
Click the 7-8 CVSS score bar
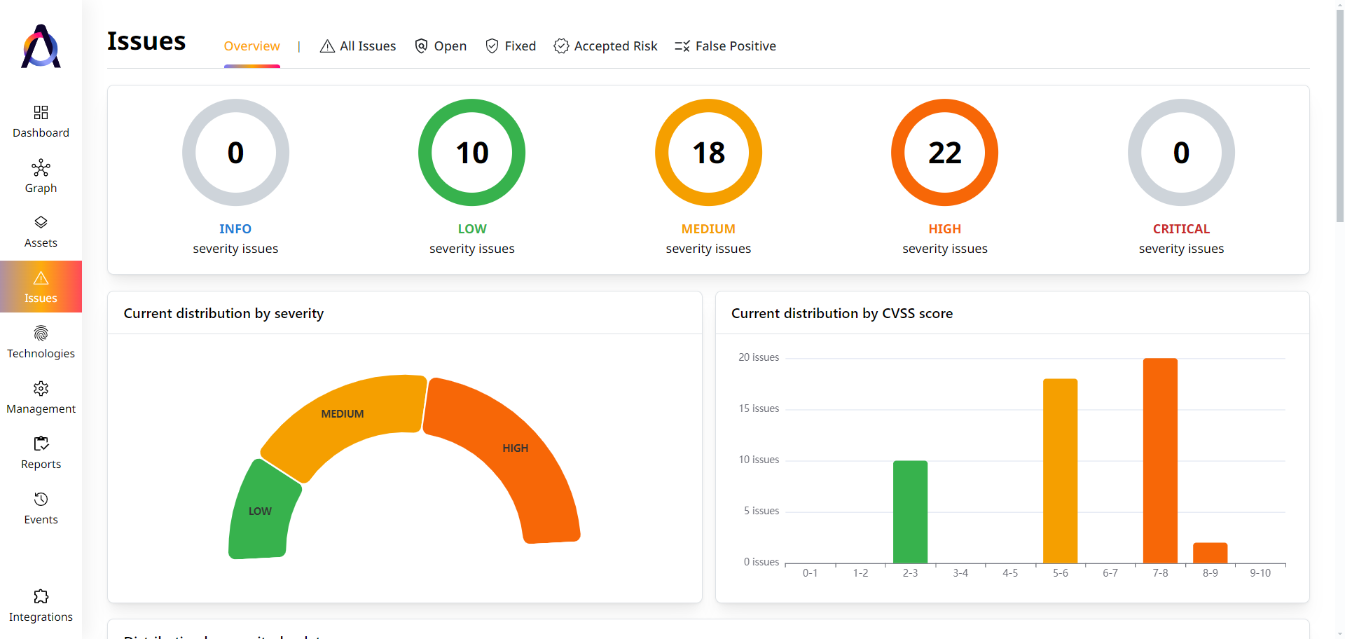[x=1160, y=460]
